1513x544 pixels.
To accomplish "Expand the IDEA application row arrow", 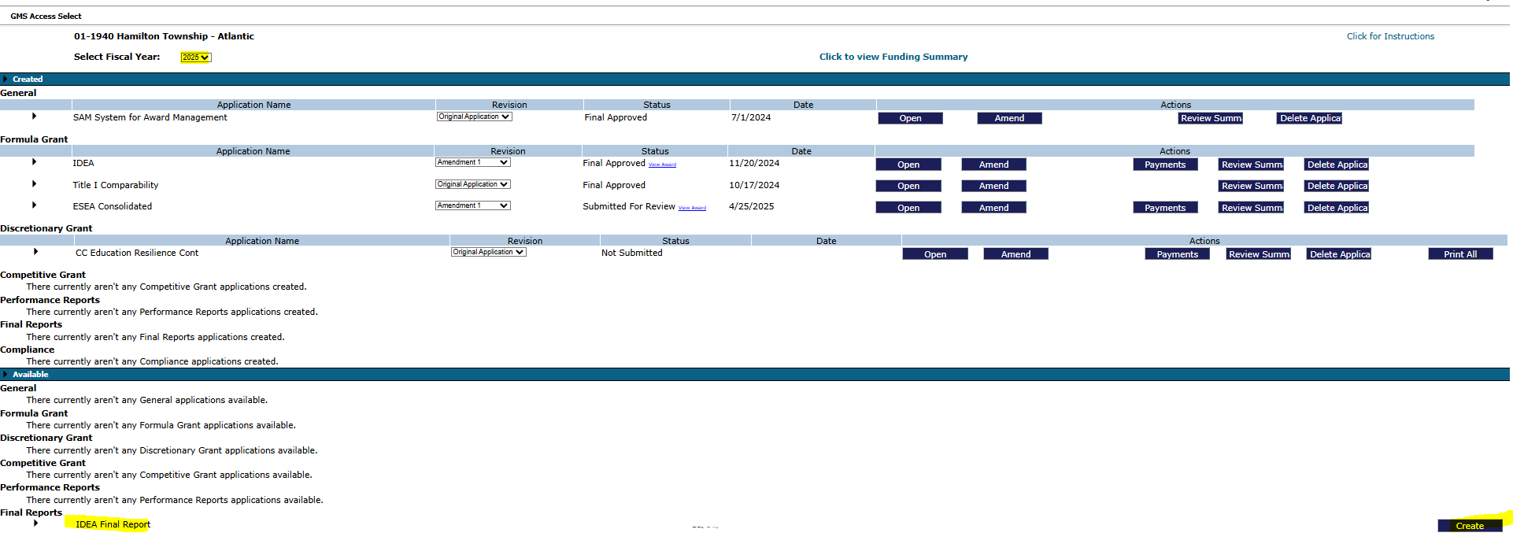I will [34, 162].
